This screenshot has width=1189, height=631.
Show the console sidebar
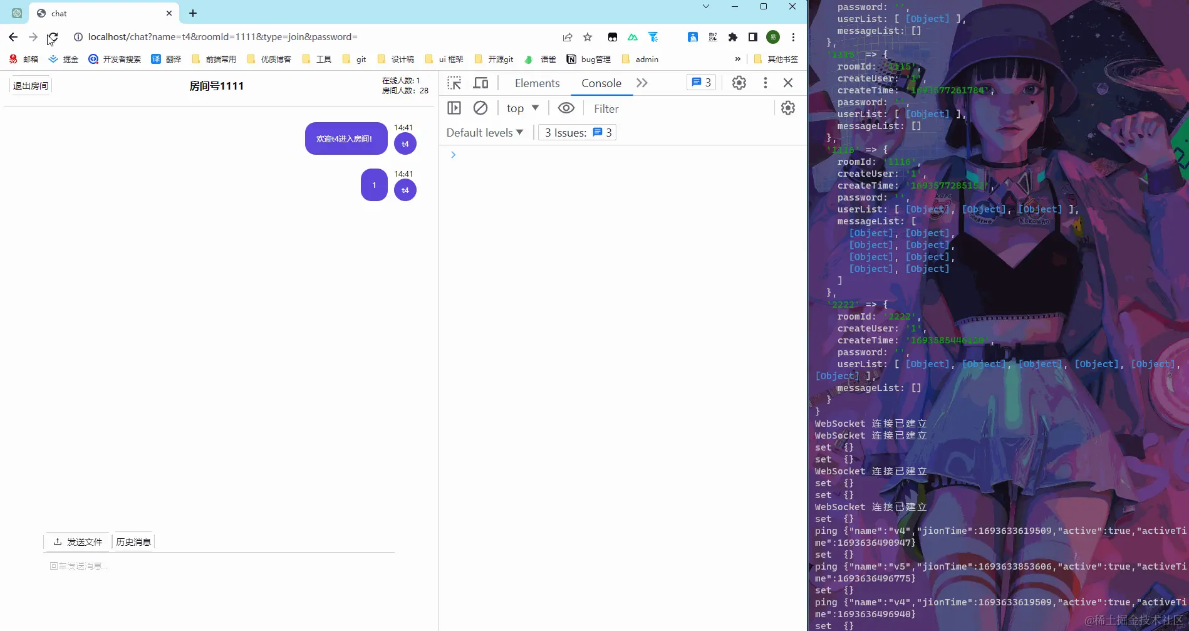coord(454,108)
